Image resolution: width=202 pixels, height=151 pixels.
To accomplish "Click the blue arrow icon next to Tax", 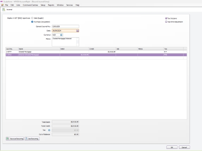I will (49, 130).
